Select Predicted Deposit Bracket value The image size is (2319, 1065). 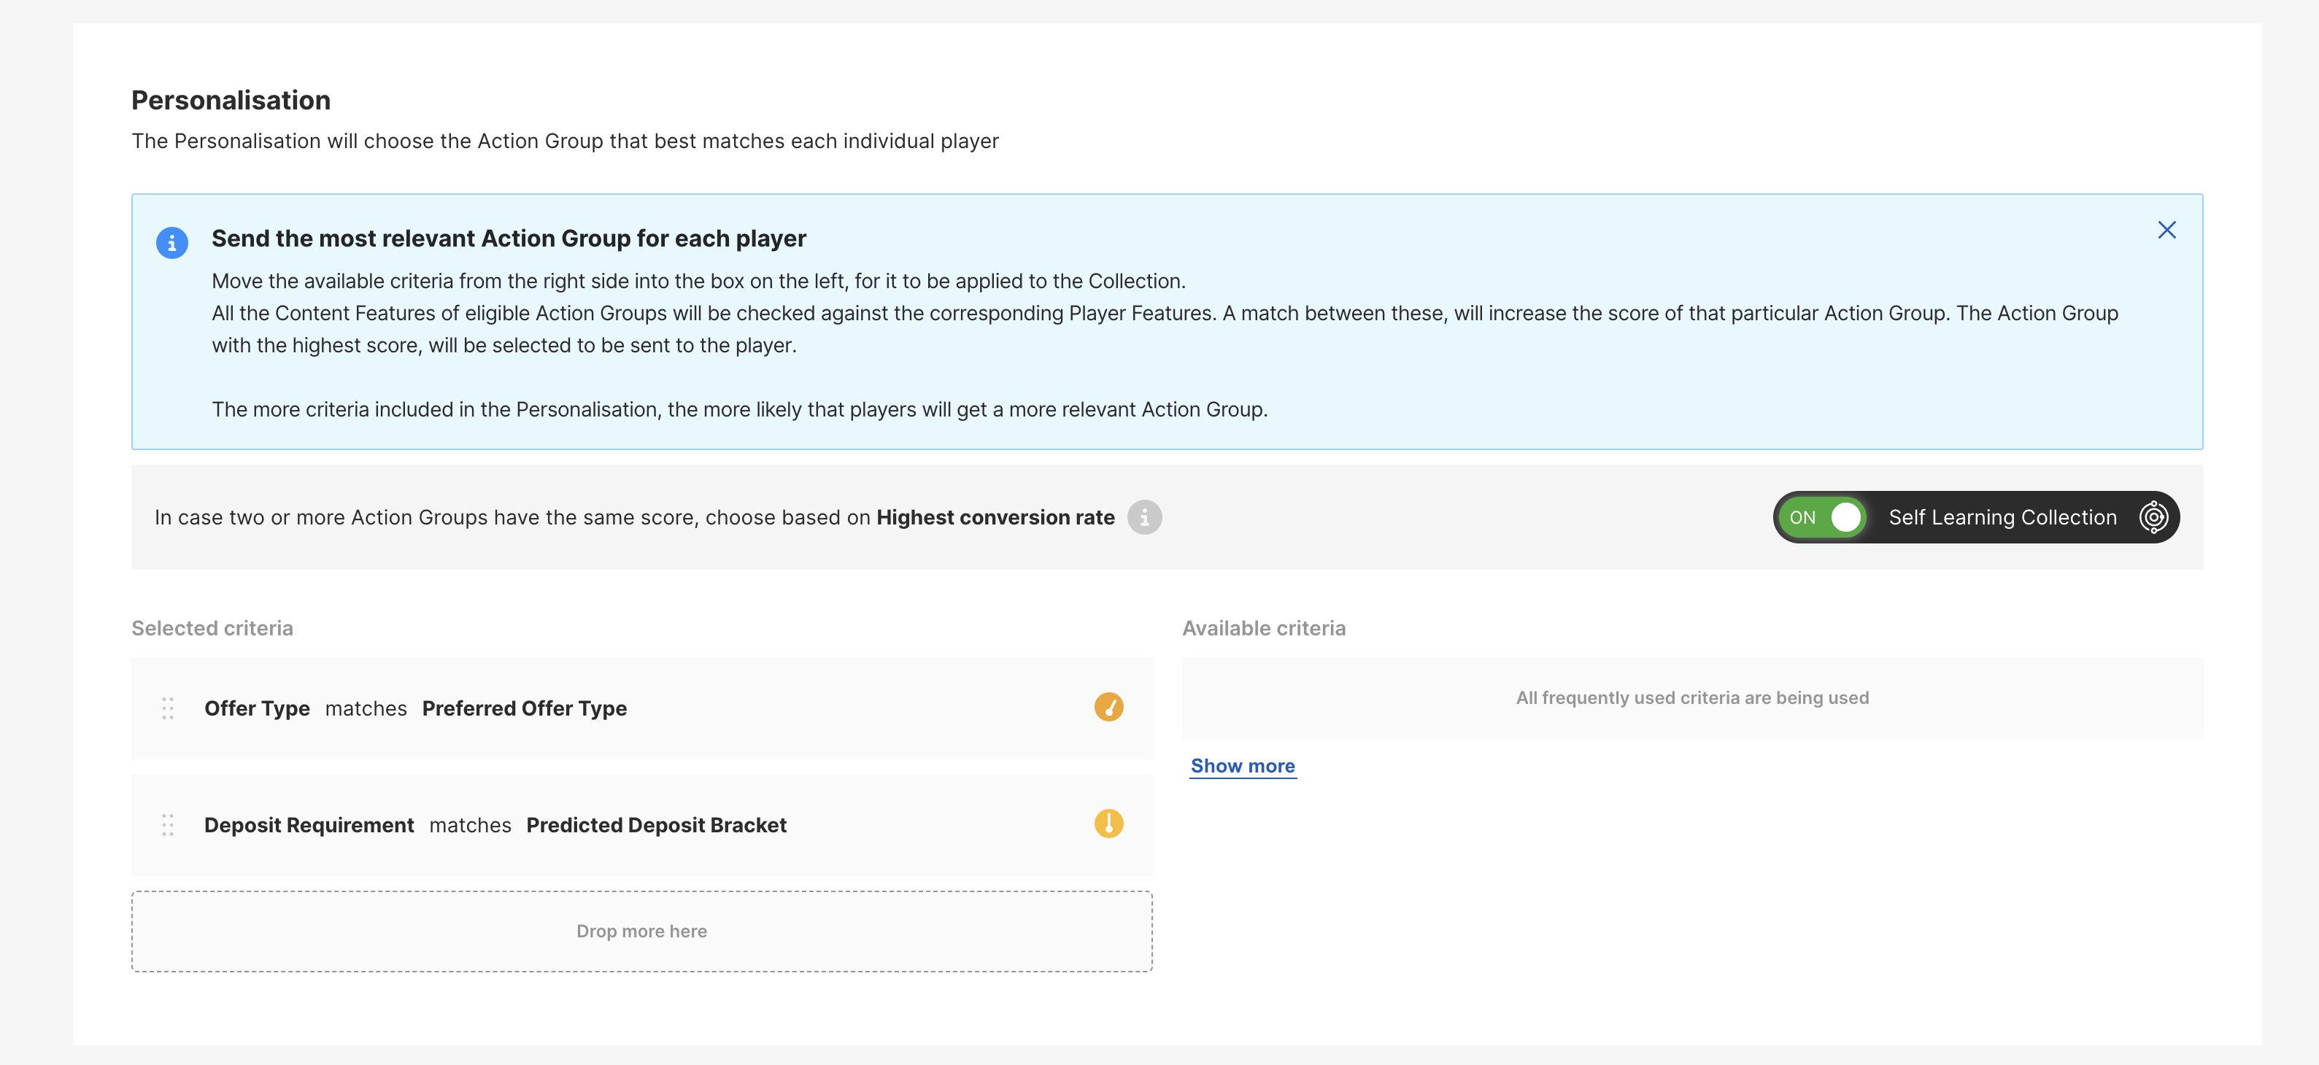point(656,826)
